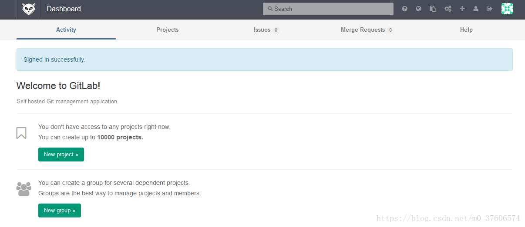Click 'You don't have access to any projects' text
Image resolution: width=525 pixels, height=227 pixels.
[104, 127]
